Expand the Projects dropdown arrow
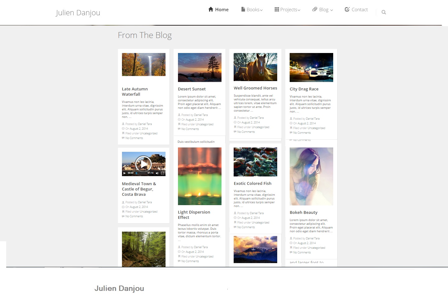 pyautogui.click(x=299, y=10)
